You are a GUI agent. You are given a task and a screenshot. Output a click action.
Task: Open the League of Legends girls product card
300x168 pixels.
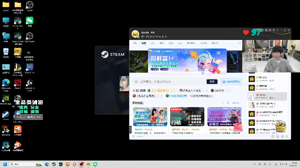pyautogui.click(x=150, y=120)
